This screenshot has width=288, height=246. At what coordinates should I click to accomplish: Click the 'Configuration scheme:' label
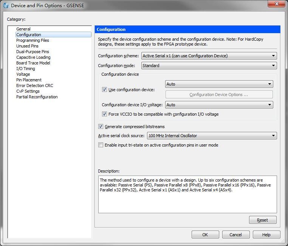tap(118, 56)
